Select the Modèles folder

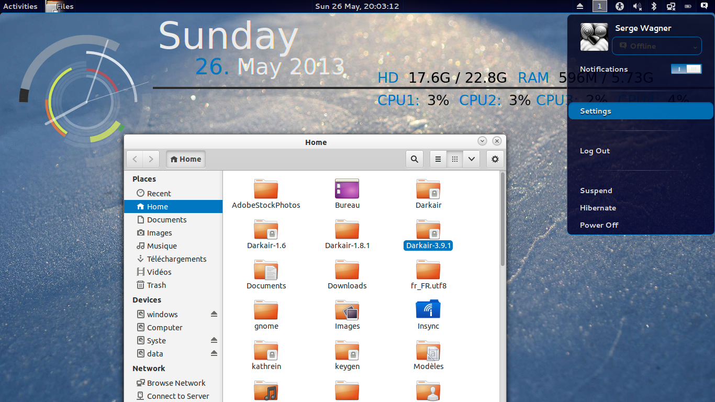428,355
